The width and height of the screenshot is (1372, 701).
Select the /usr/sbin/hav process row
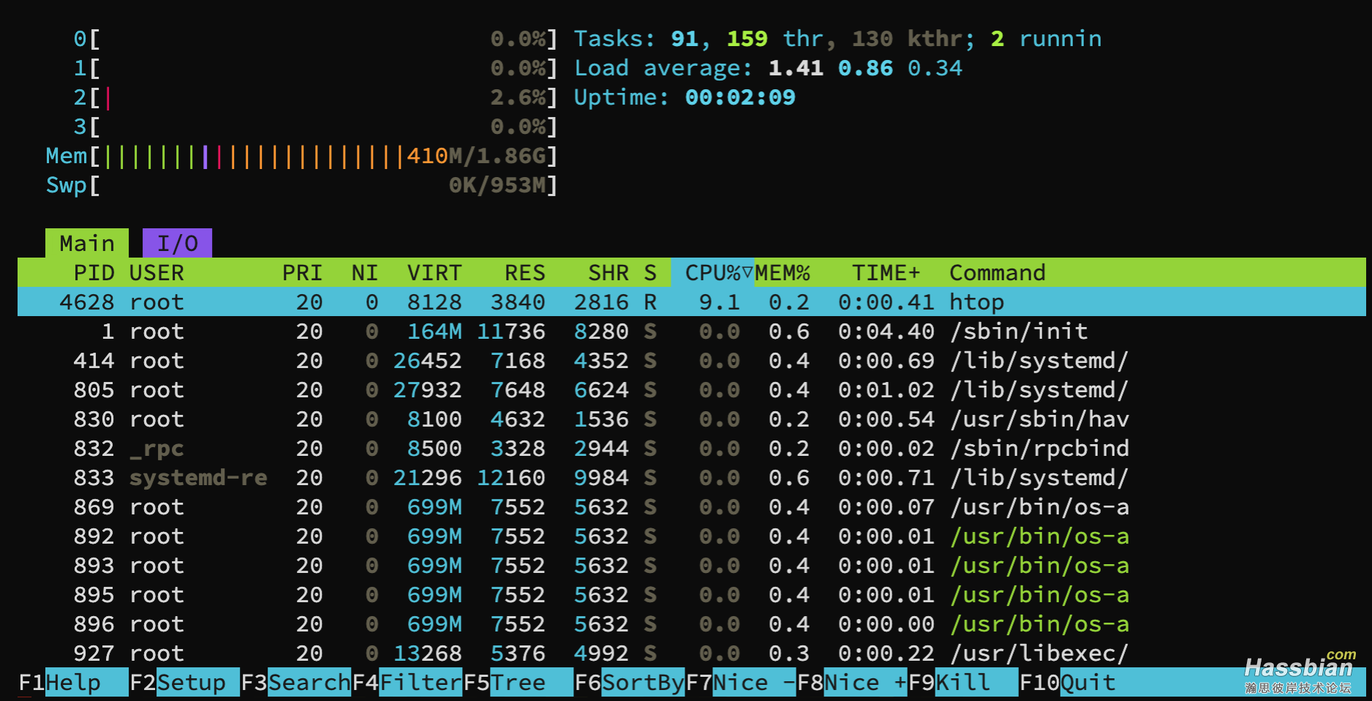[x=692, y=419]
